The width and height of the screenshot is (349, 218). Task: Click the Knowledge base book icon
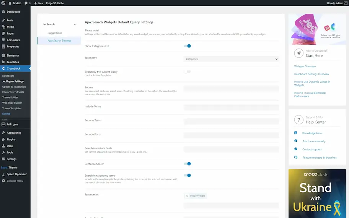tap(295, 133)
